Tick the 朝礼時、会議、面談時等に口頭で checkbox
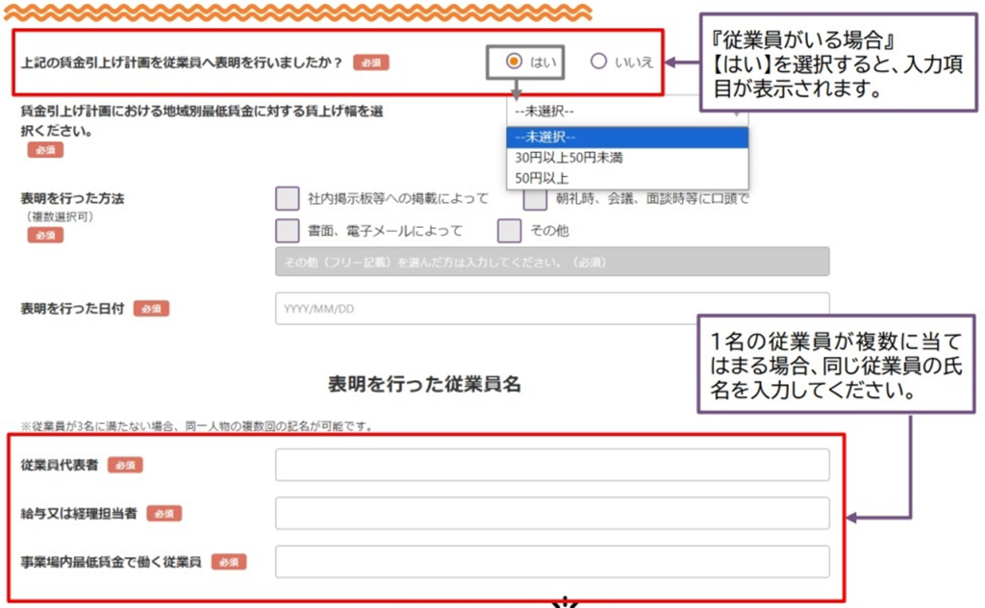985x608 pixels. click(x=535, y=199)
